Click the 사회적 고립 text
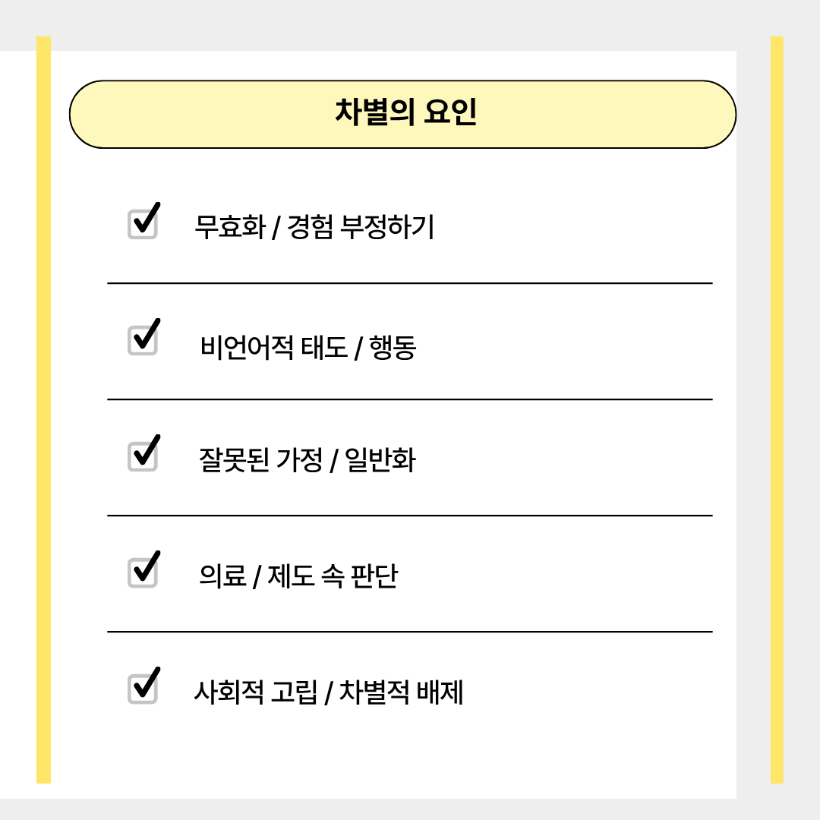Screen dimensions: 820x820 [255, 692]
